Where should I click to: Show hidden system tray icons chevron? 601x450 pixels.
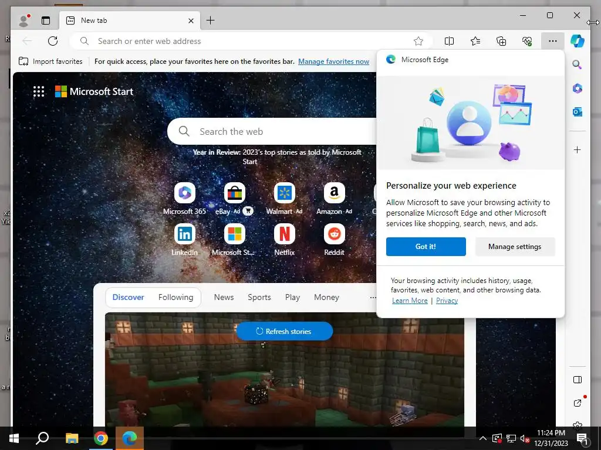tap(482, 438)
